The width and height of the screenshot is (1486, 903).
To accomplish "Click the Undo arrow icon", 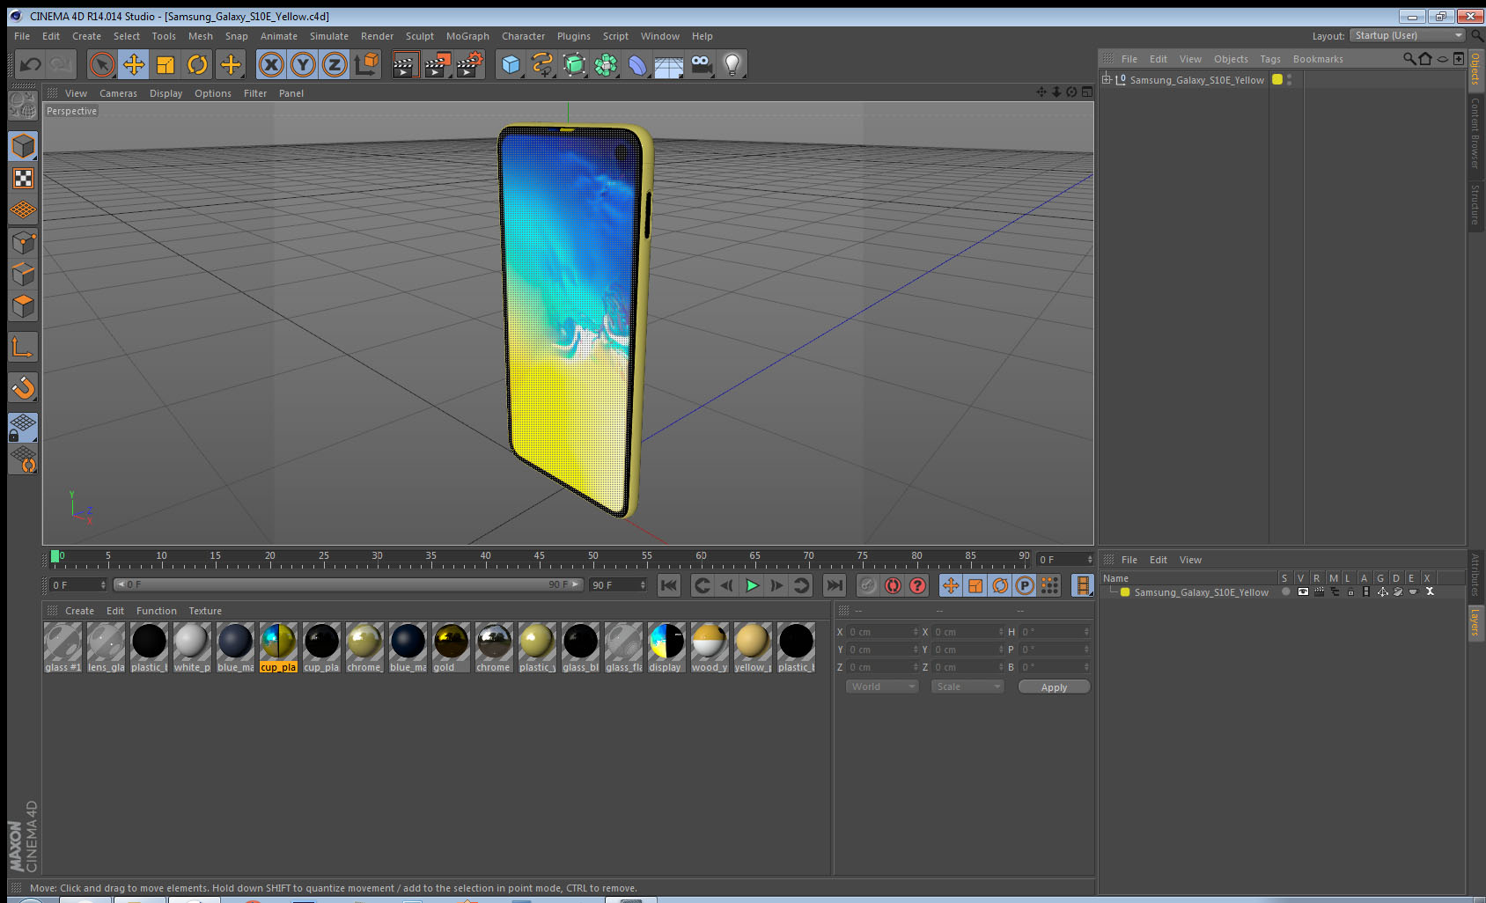I will pos(30,64).
